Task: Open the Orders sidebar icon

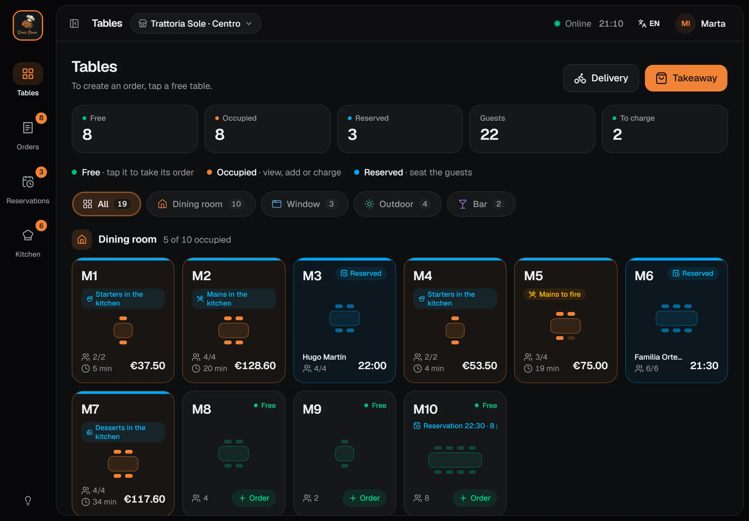Action: pyautogui.click(x=28, y=128)
